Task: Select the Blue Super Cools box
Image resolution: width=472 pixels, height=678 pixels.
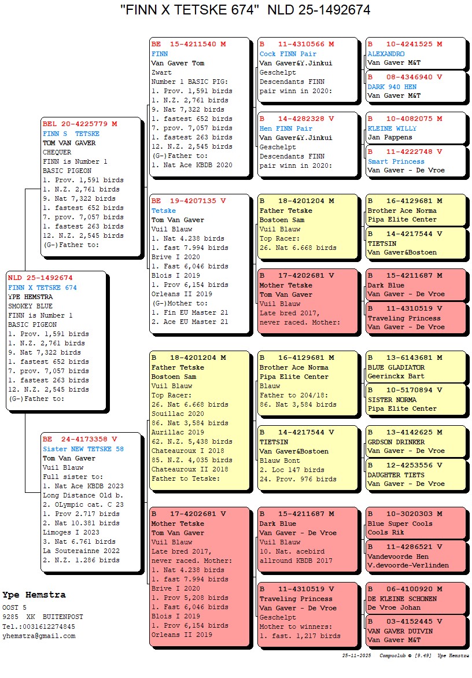Action: pos(415,523)
